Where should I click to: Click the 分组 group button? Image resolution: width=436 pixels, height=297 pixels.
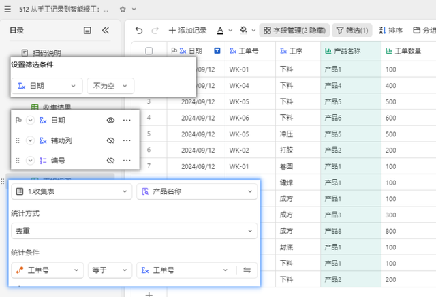[x=424, y=30]
